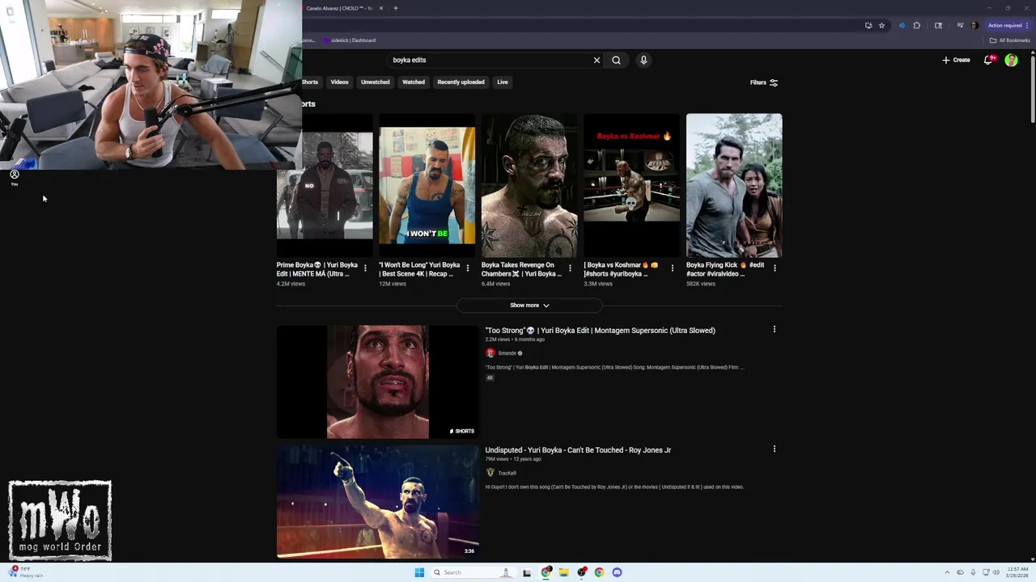The width and height of the screenshot is (1036, 582).
Task: Open the Chrome extensions puzzle icon
Action: (x=916, y=25)
